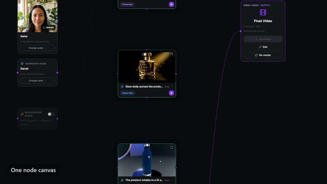Select the Video Gen tag on scene 2
The height and width of the screenshot is (184, 327).
coord(127,93)
